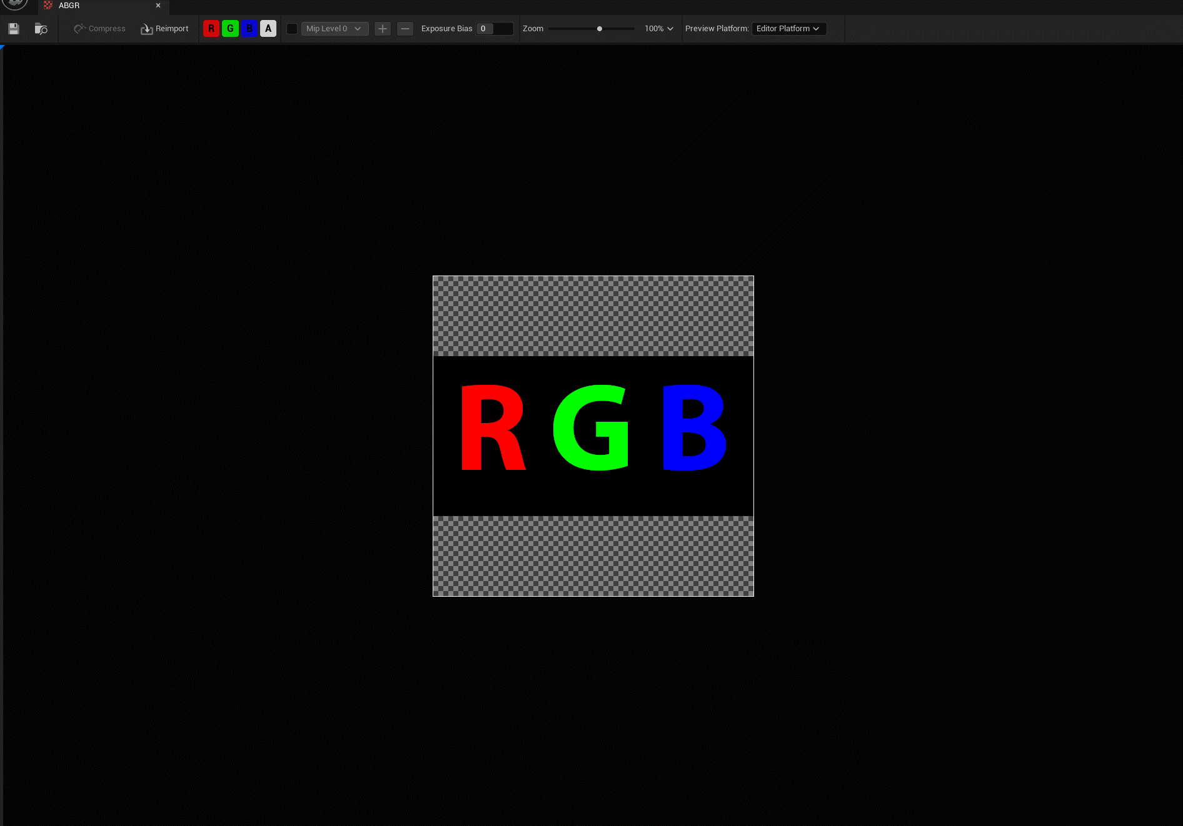Select the ABGR tab

pyautogui.click(x=69, y=6)
